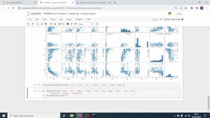Open browser extensions puzzle icon
Image resolution: width=210 pixels, height=118 pixels.
[192, 8]
